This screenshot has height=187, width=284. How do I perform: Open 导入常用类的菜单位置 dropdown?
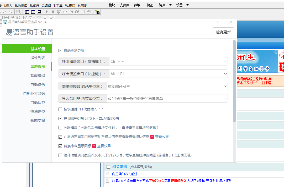(167, 99)
